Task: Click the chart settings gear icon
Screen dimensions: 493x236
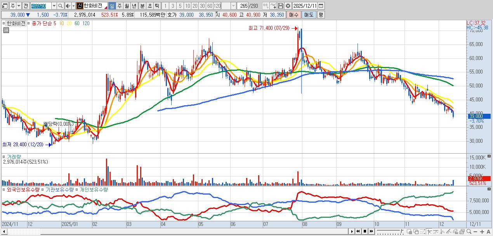Action: pyautogui.click(x=288, y=6)
